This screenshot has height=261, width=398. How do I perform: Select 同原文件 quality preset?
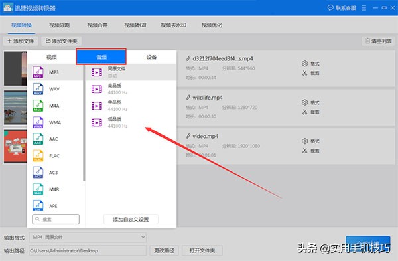tap(131, 72)
